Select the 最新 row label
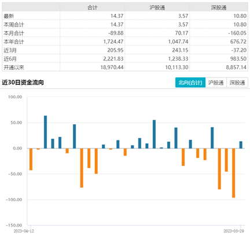This screenshot has width=250, height=234. (9, 16)
